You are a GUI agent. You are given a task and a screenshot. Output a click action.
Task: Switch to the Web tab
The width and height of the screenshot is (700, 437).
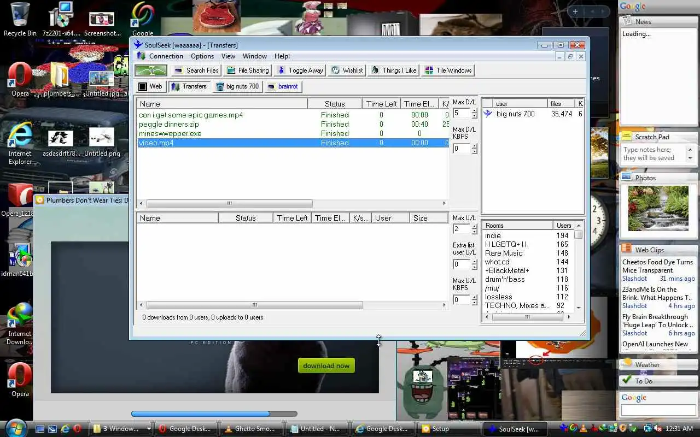pos(150,86)
